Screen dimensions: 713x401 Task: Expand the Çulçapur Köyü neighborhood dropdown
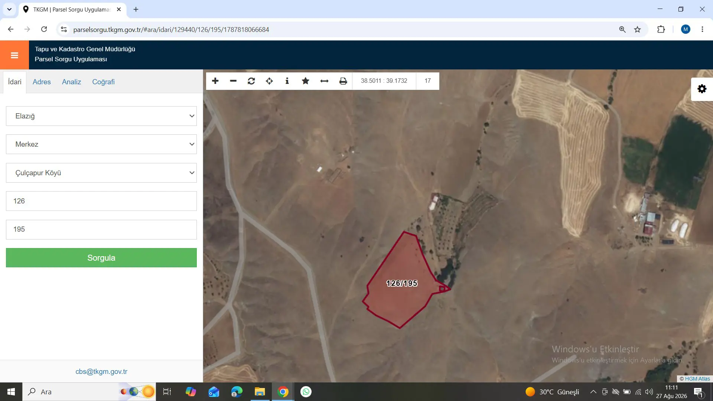click(101, 173)
